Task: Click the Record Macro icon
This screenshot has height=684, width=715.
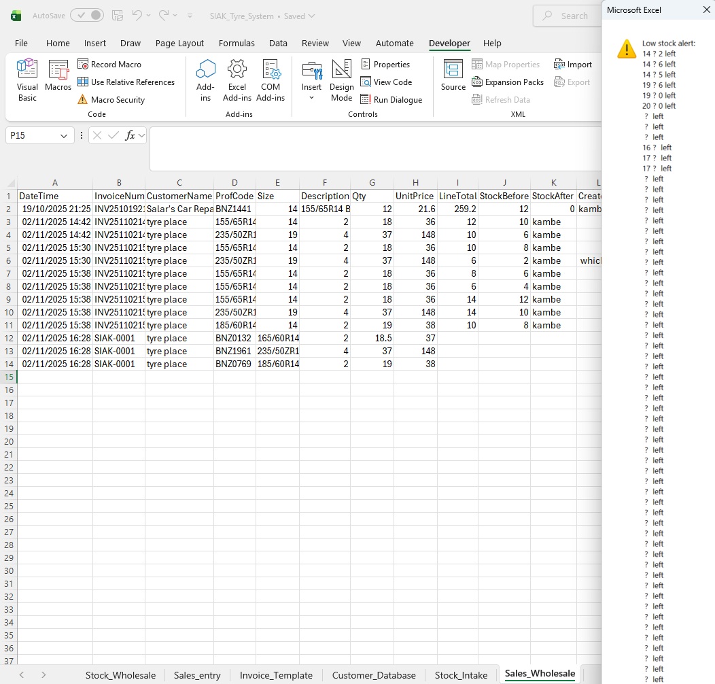Action: coord(83,65)
